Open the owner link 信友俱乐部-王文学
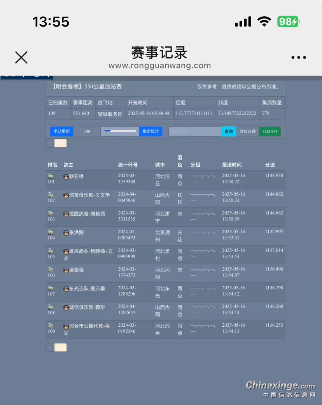The width and height of the screenshot is (322, 405). tap(89, 195)
